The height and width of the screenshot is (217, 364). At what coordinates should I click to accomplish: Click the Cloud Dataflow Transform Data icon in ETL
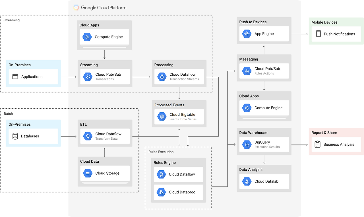point(87,136)
